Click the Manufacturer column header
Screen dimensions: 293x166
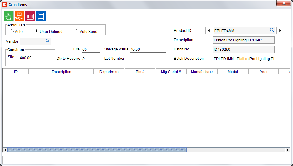pos(202,72)
